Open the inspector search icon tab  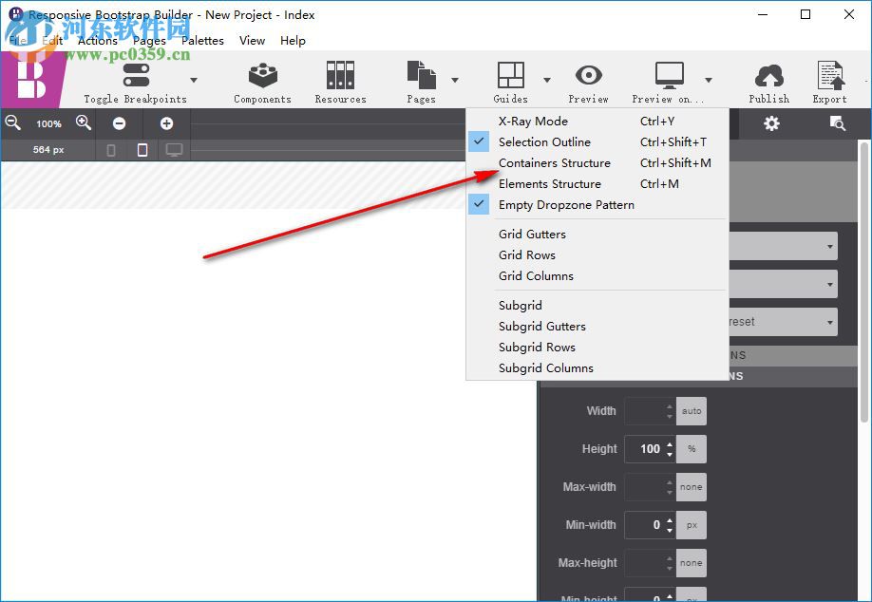837,122
